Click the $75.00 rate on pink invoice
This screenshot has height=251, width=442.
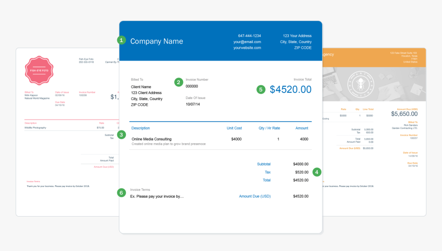[100, 128]
